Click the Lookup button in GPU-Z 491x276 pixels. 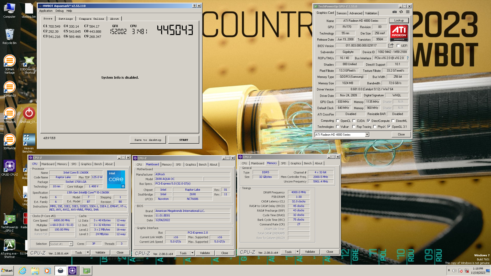tap(399, 20)
